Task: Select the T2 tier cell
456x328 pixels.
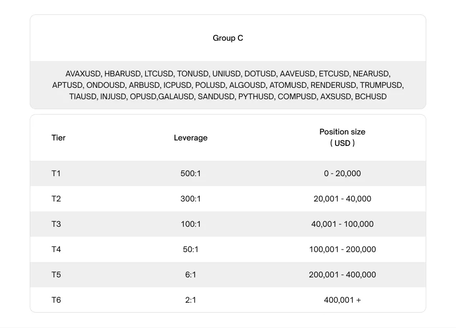Action: point(56,199)
